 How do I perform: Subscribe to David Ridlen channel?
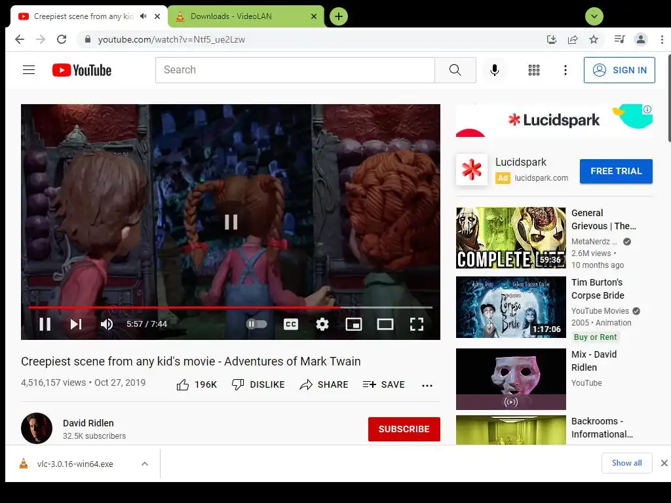(x=404, y=429)
